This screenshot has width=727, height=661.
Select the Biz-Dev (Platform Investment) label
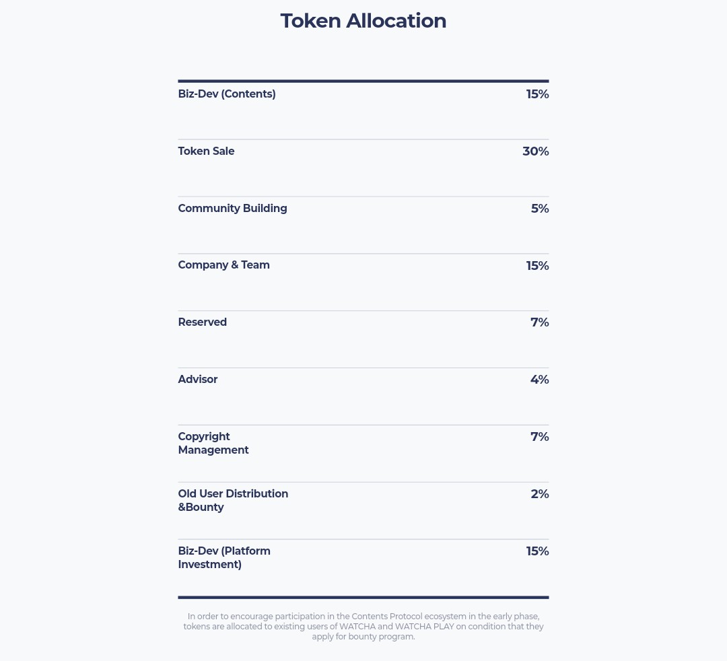coord(224,557)
